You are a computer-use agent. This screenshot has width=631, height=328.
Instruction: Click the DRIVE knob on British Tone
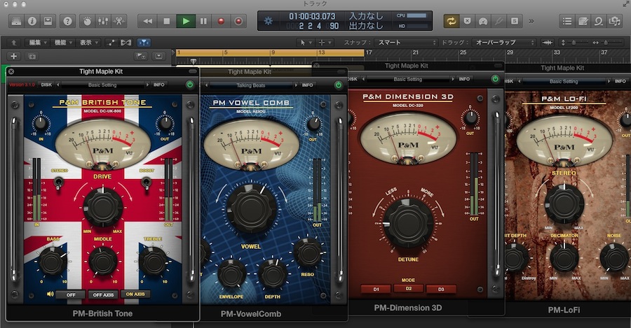(102, 207)
